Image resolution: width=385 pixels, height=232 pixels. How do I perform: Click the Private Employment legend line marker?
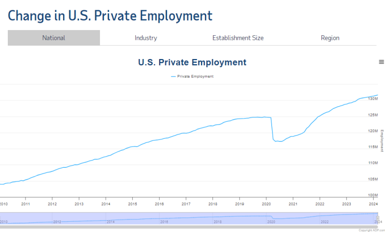[x=173, y=76]
